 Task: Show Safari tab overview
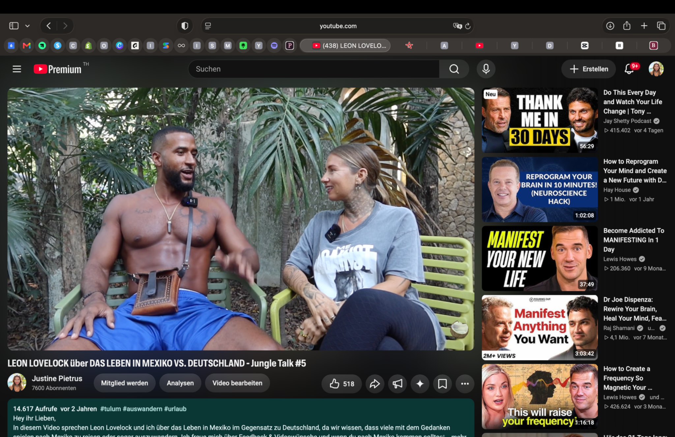pos(661,26)
